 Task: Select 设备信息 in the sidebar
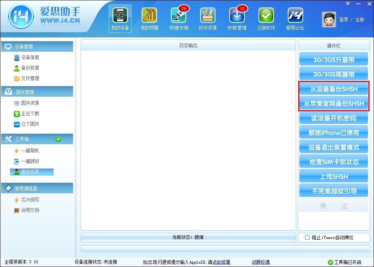coord(27,57)
